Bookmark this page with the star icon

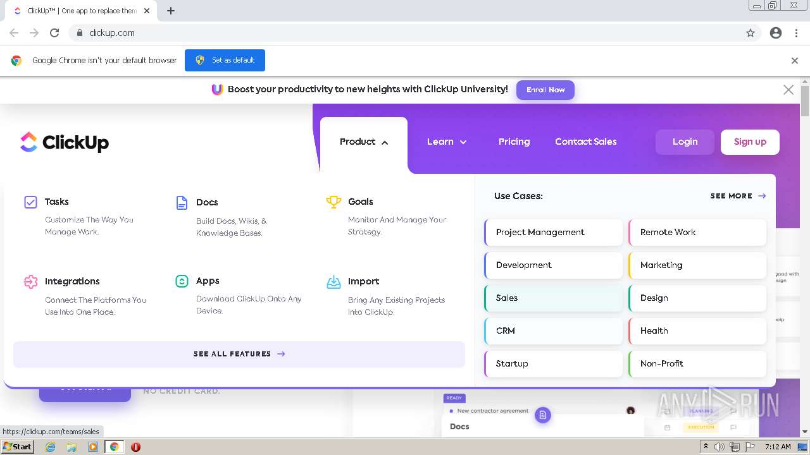(751, 33)
